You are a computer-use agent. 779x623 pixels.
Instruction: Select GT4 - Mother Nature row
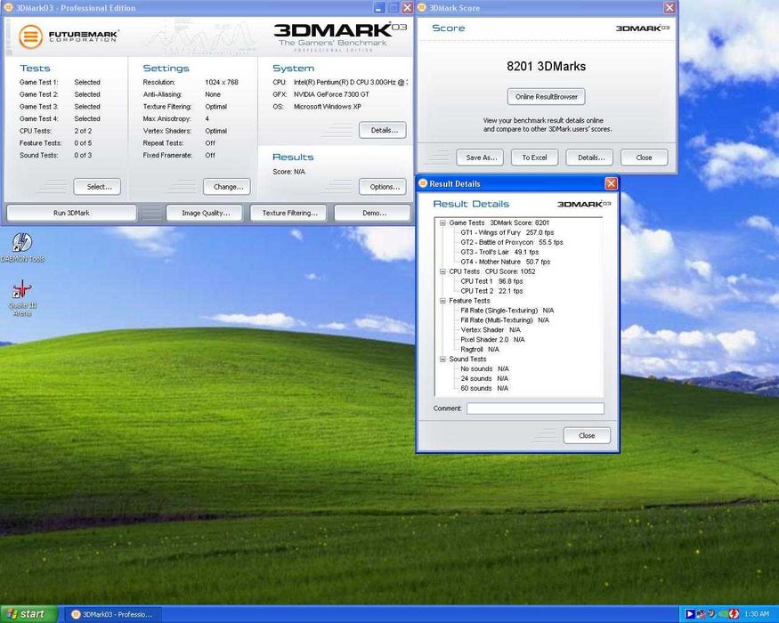pyautogui.click(x=506, y=262)
